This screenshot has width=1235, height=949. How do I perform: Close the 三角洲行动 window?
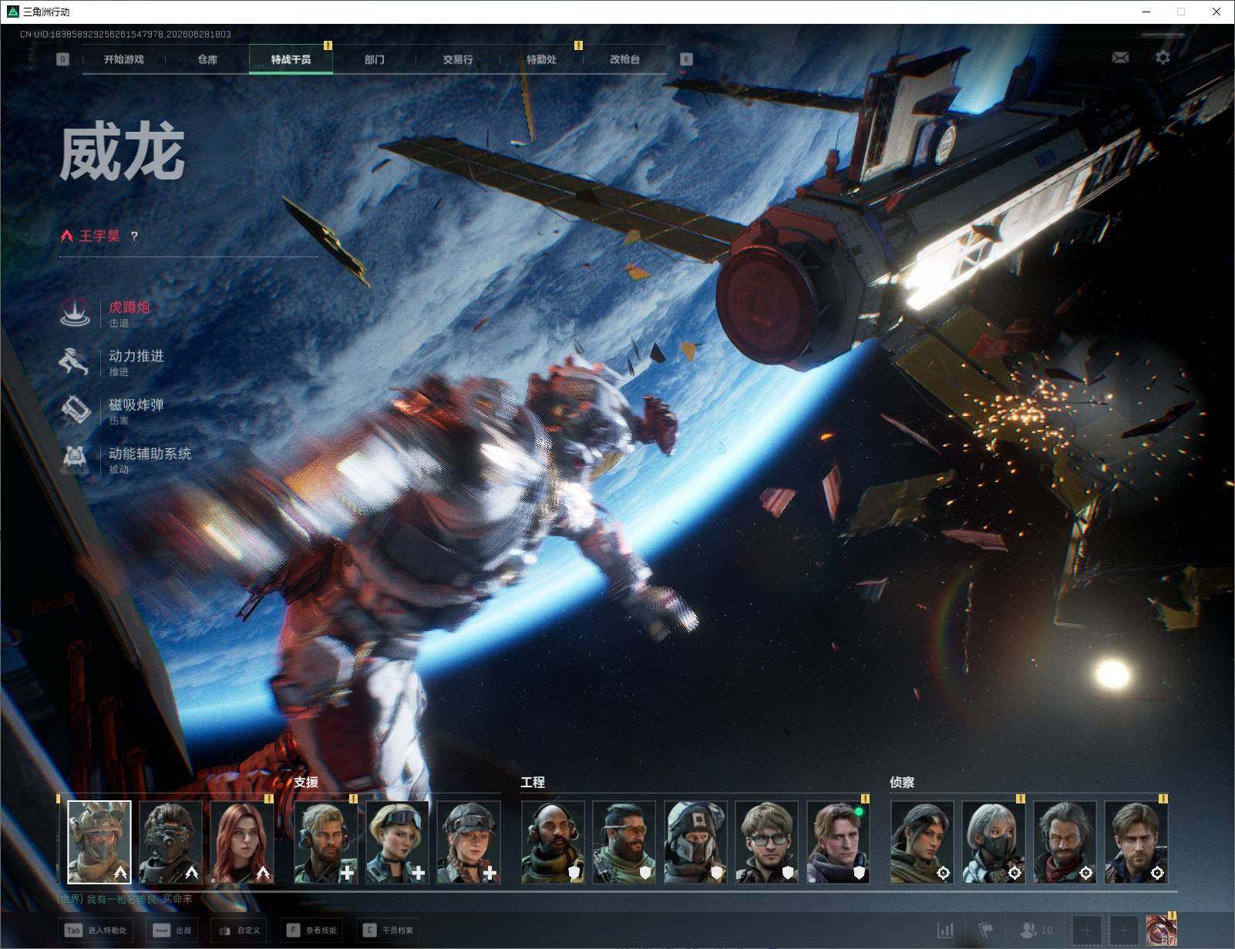pos(1217,12)
